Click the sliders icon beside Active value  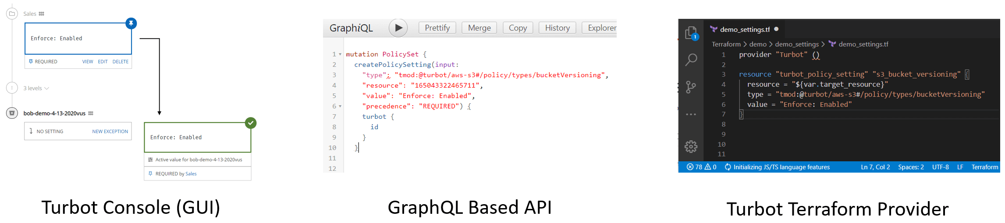[x=150, y=159]
